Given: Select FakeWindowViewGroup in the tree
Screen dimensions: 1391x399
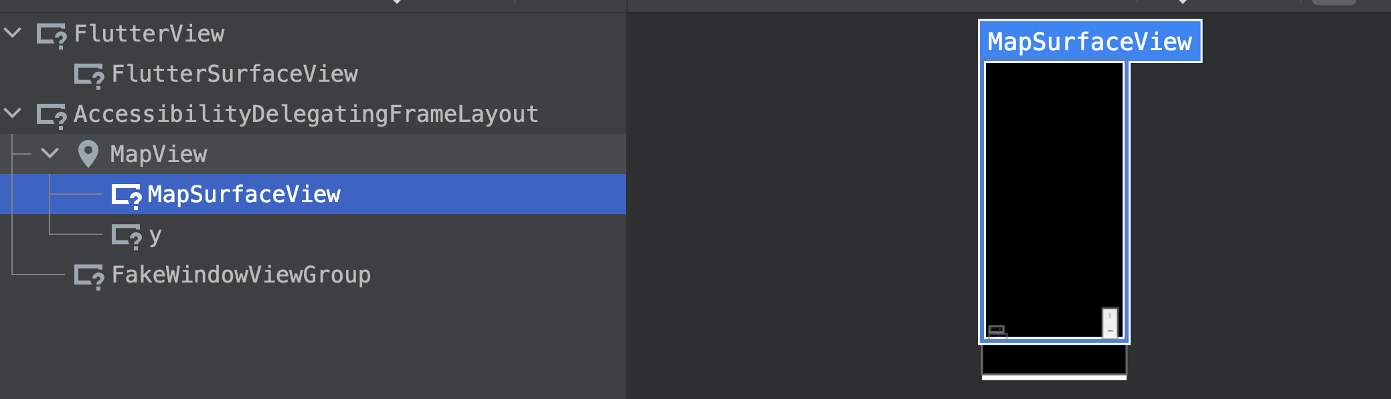Looking at the screenshot, I should coord(241,274).
